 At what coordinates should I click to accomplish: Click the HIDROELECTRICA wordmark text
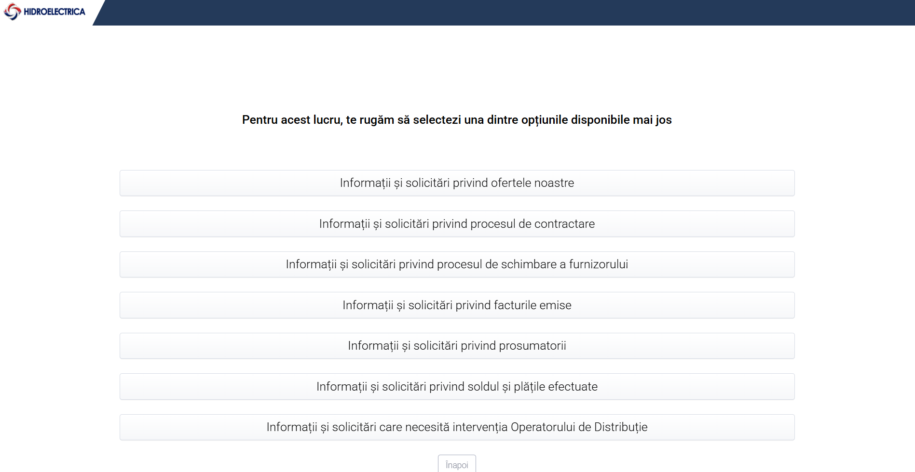point(54,12)
